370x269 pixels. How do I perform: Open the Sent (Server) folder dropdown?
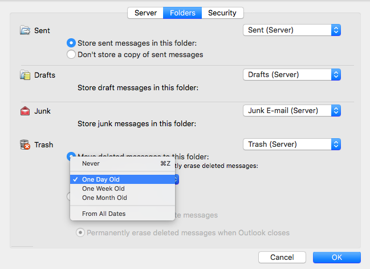(291, 30)
